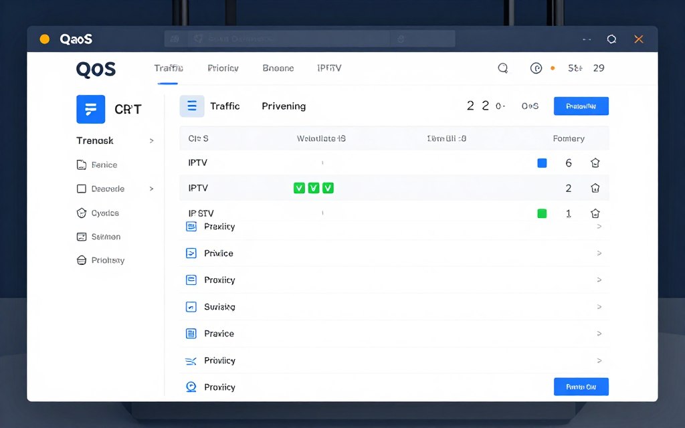Click the IP STV row label

201,213
